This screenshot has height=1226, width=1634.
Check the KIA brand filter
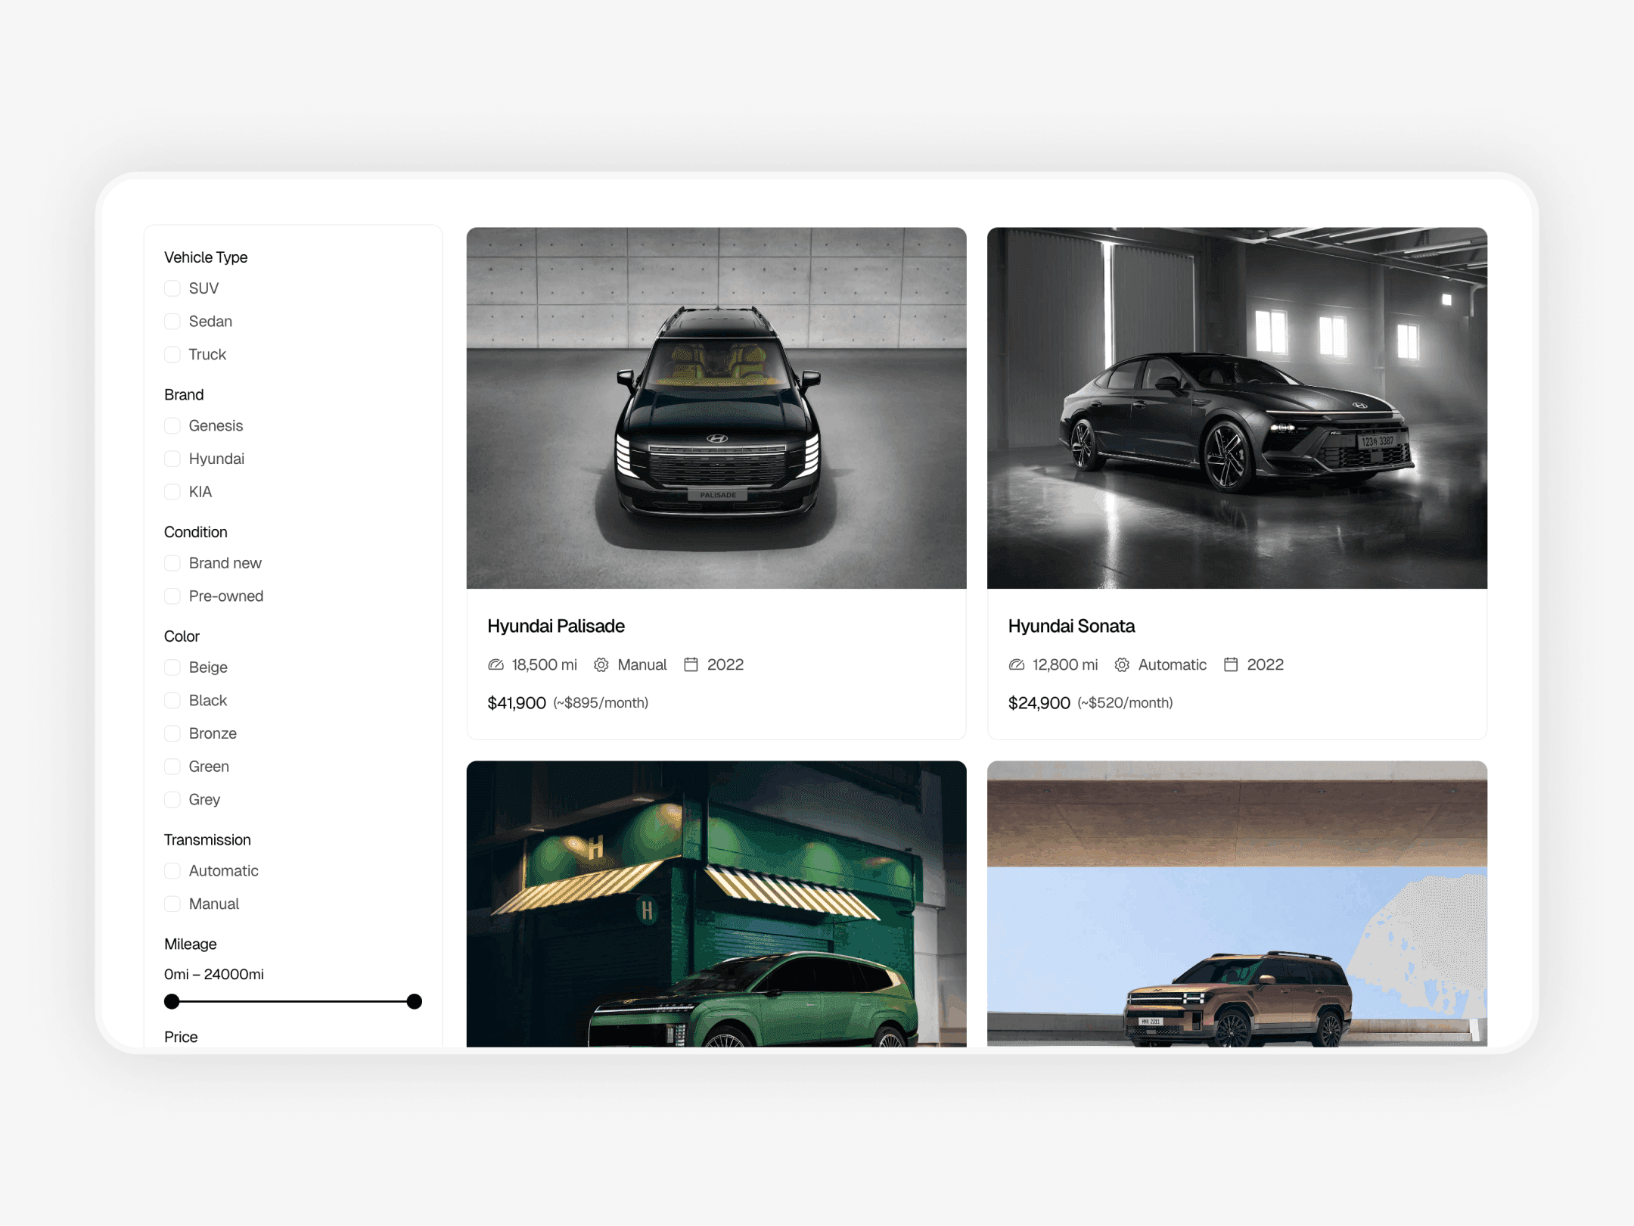[x=172, y=492]
